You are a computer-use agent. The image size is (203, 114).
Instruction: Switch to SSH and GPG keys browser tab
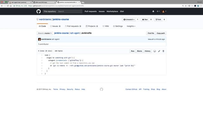click(44, 2)
